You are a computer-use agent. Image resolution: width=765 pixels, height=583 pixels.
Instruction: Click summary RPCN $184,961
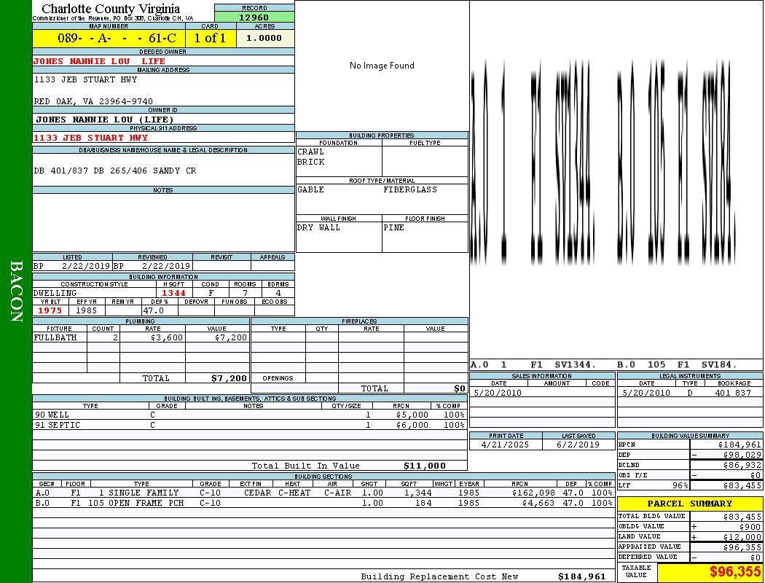tap(739, 445)
